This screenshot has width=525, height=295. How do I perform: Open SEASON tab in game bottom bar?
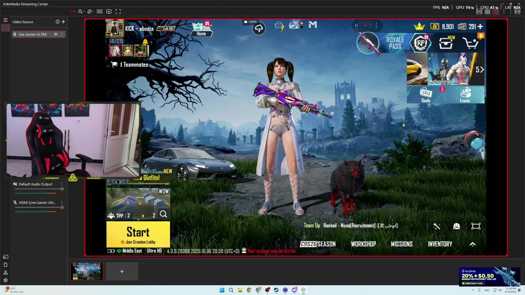(x=318, y=244)
